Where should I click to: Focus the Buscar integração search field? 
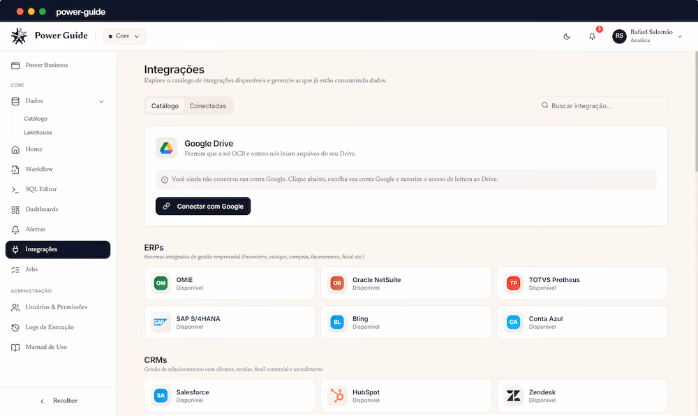[x=602, y=106]
